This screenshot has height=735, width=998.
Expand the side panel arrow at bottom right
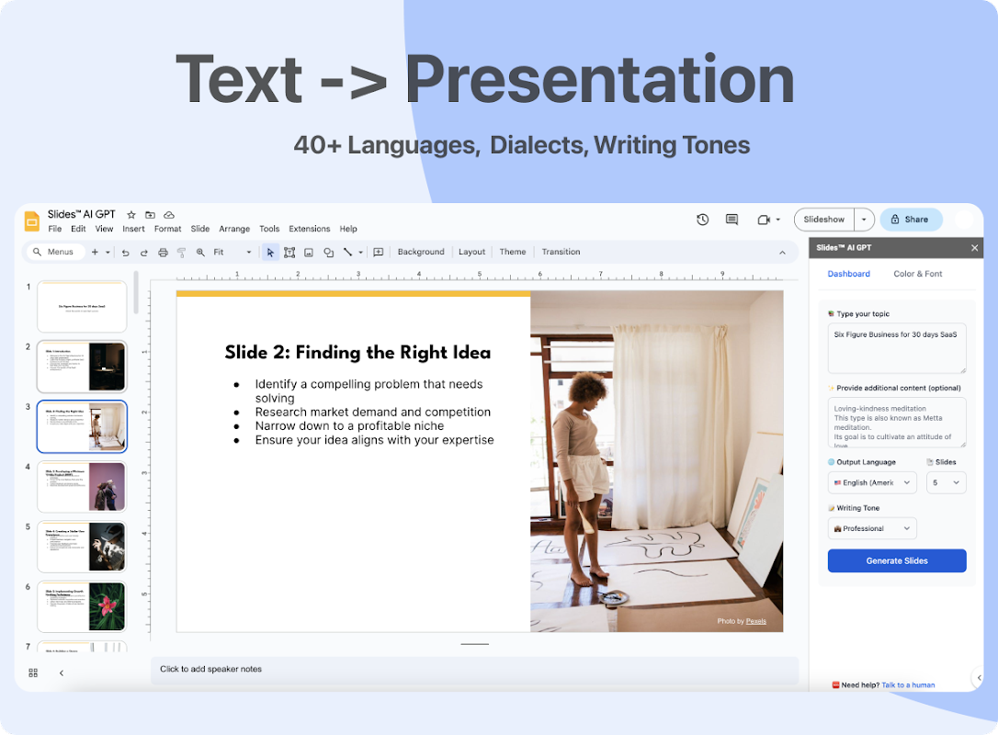[979, 678]
